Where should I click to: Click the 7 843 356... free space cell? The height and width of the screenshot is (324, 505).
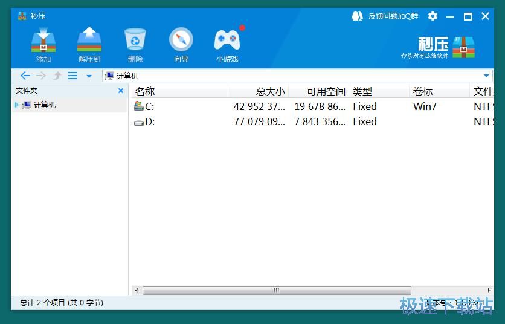point(320,121)
